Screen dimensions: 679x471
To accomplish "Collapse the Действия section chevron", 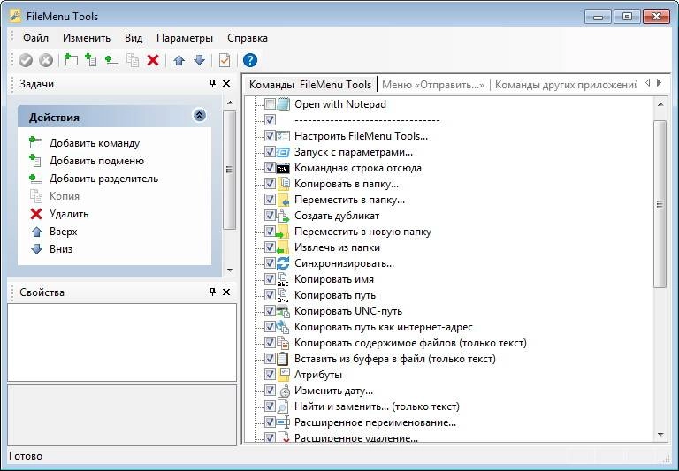I will coord(199,116).
